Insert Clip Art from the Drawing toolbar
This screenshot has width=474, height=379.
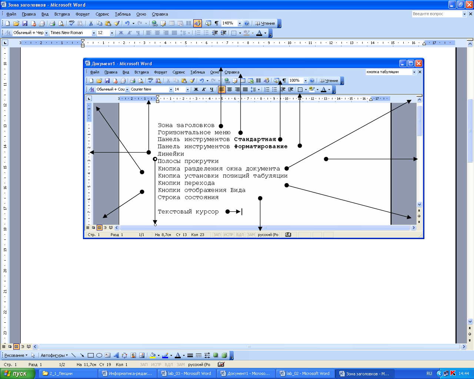pyautogui.click(x=133, y=355)
